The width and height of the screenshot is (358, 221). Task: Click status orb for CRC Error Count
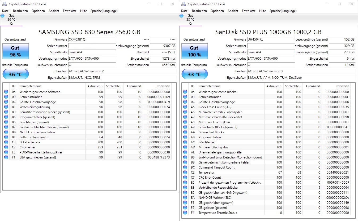click(185, 178)
